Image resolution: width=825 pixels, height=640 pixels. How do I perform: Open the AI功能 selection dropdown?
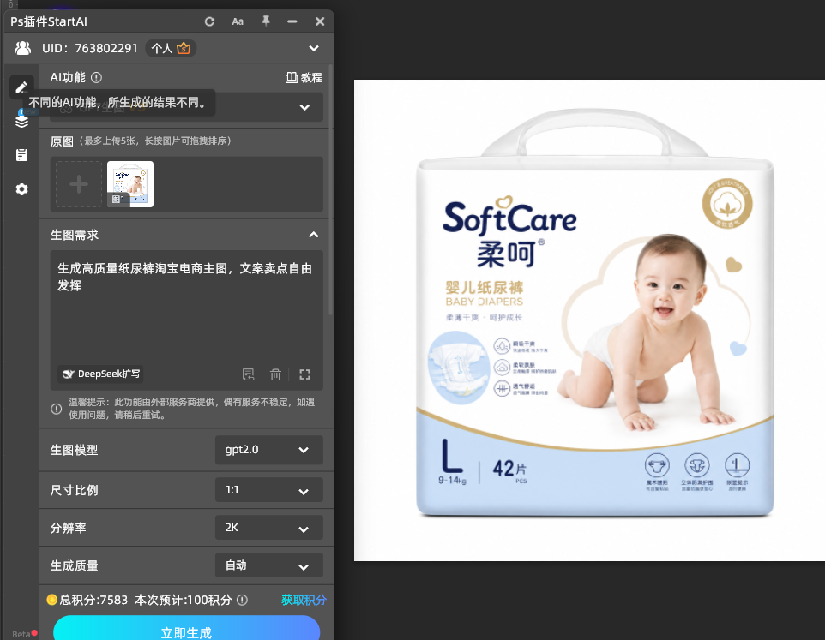[187, 107]
